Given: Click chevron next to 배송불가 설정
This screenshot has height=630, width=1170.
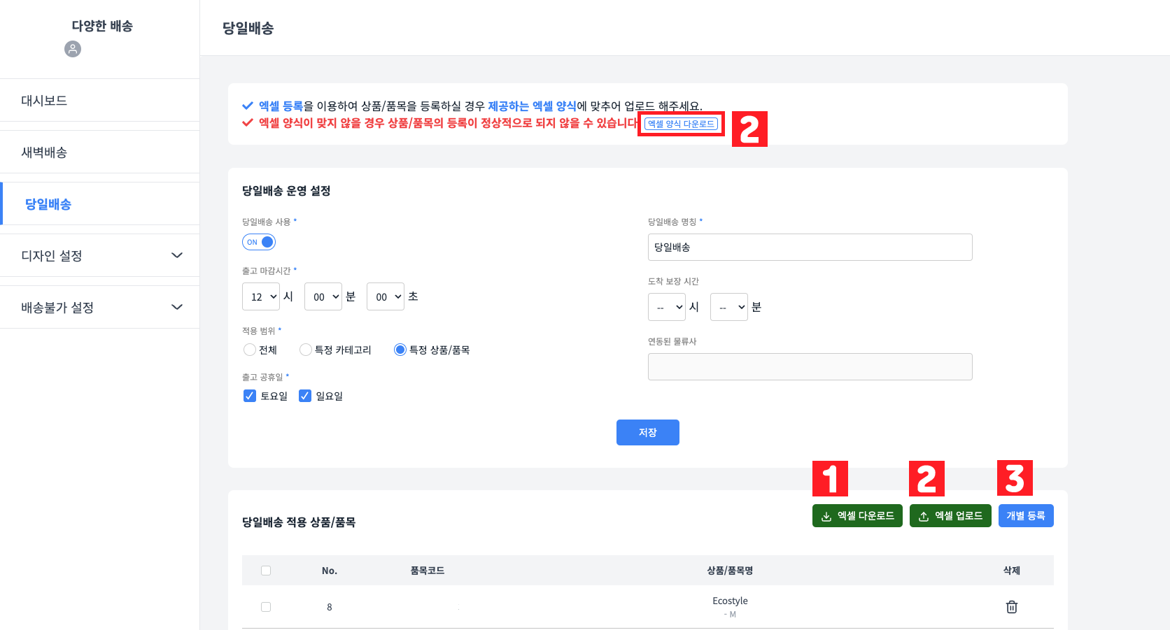Looking at the screenshot, I should click(x=177, y=308).
